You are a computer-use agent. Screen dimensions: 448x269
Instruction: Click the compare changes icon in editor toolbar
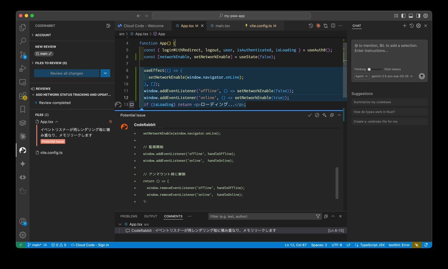pos(326,26)
